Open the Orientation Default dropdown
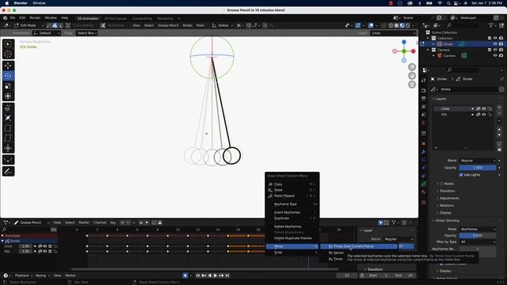The image size is (507, 285). click(47, 33)
